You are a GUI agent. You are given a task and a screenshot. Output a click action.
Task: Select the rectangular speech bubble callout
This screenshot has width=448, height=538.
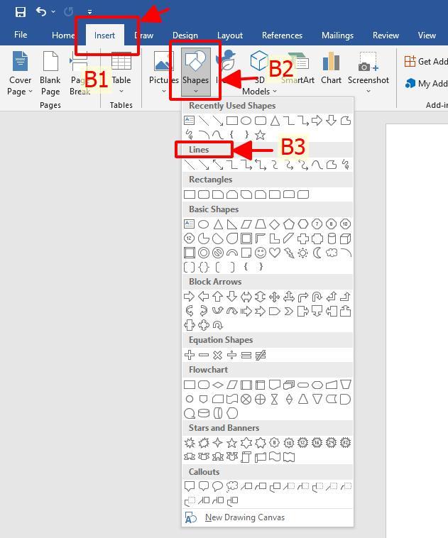pyautogui.click(x=190, y=486)
